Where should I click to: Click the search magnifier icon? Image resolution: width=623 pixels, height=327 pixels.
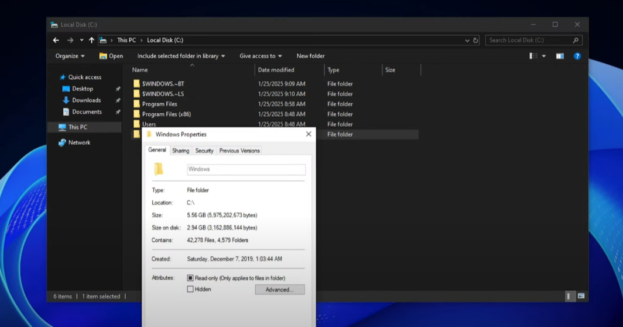tap(576, 40)
